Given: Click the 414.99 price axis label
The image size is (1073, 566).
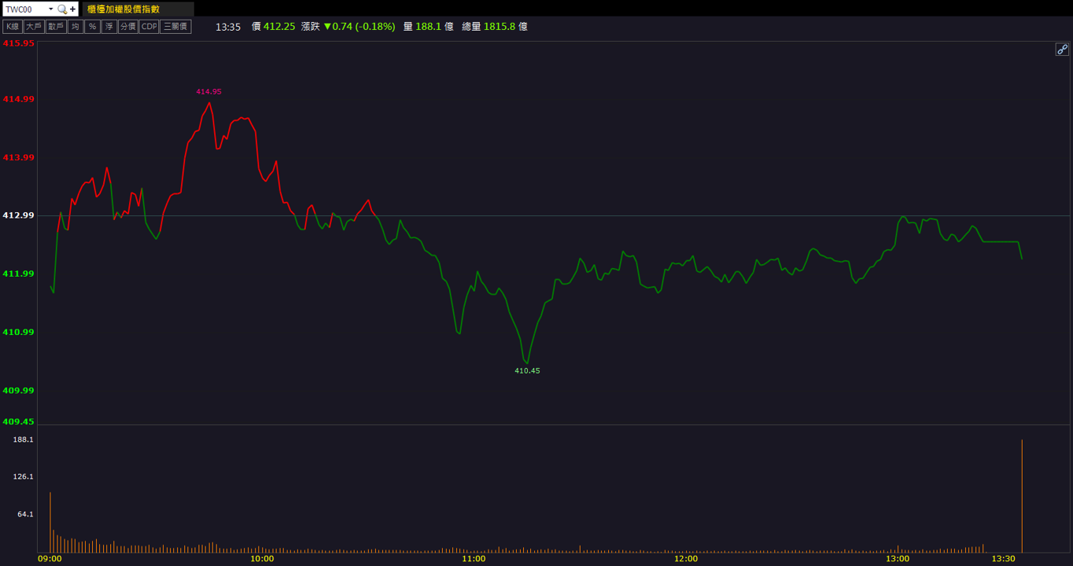Looking at the screenshot, I should pyautogui.click(x=18, y=99).
